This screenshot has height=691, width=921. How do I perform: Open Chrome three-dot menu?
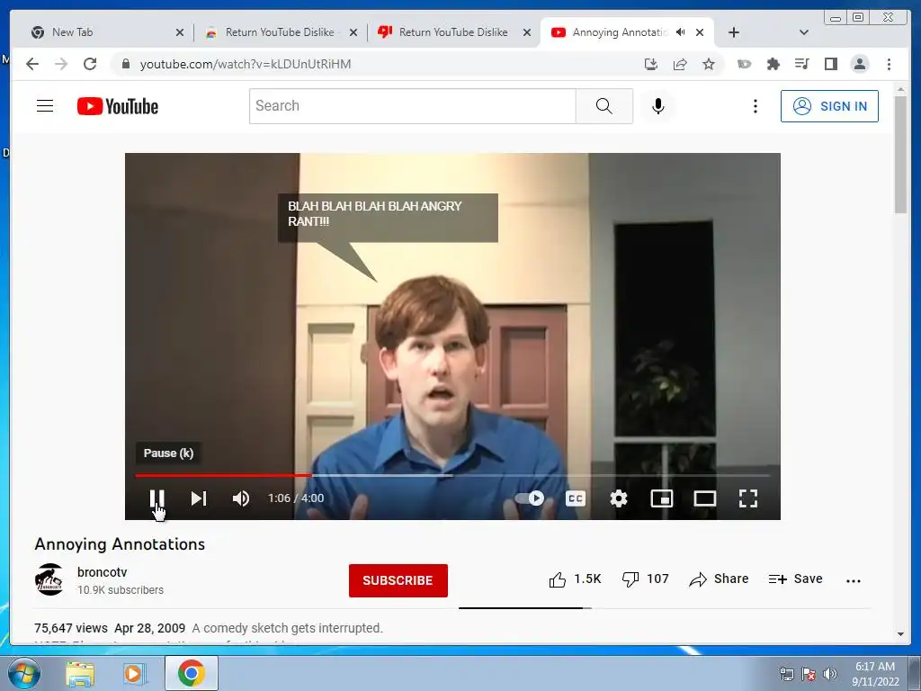(x=889, y=64)
